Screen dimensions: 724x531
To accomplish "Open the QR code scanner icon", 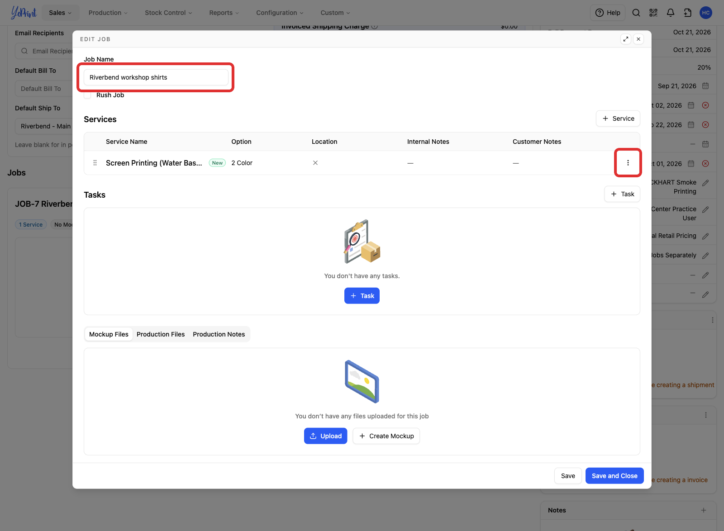I will pyautogui.click(x=653, y=13).
